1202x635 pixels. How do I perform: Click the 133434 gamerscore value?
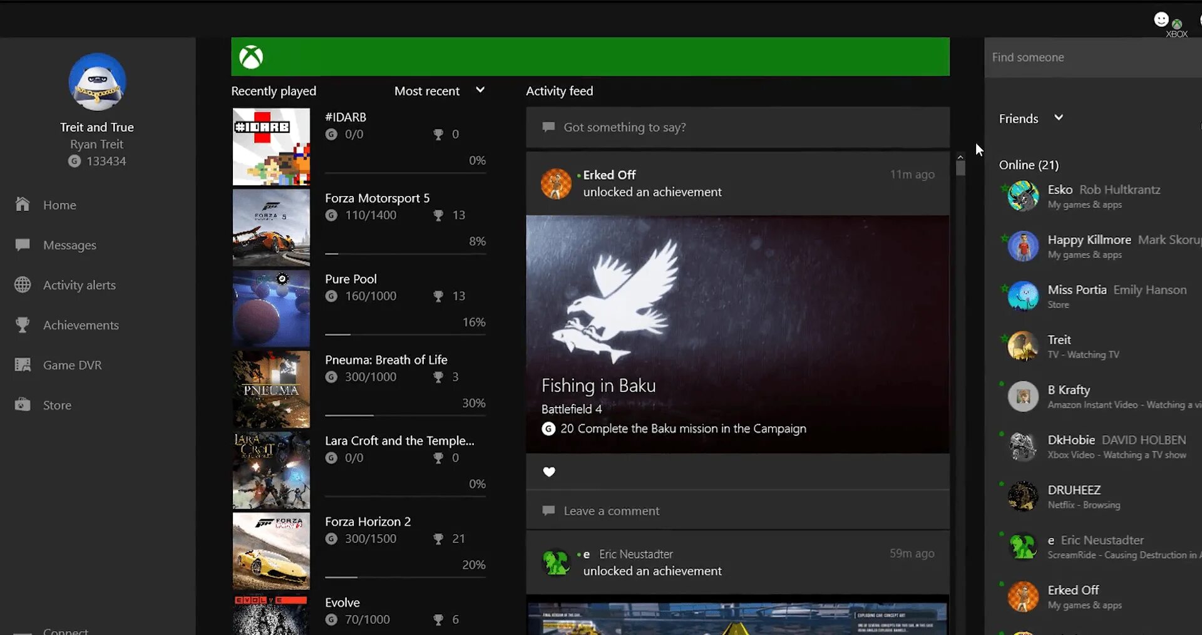[x=106, y=161]
